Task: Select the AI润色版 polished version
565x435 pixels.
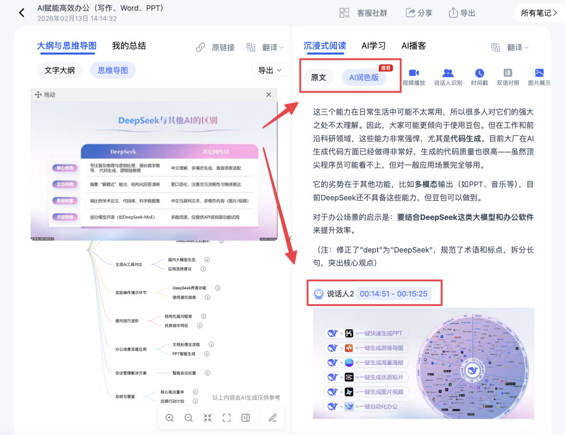Action: [364, 77]
